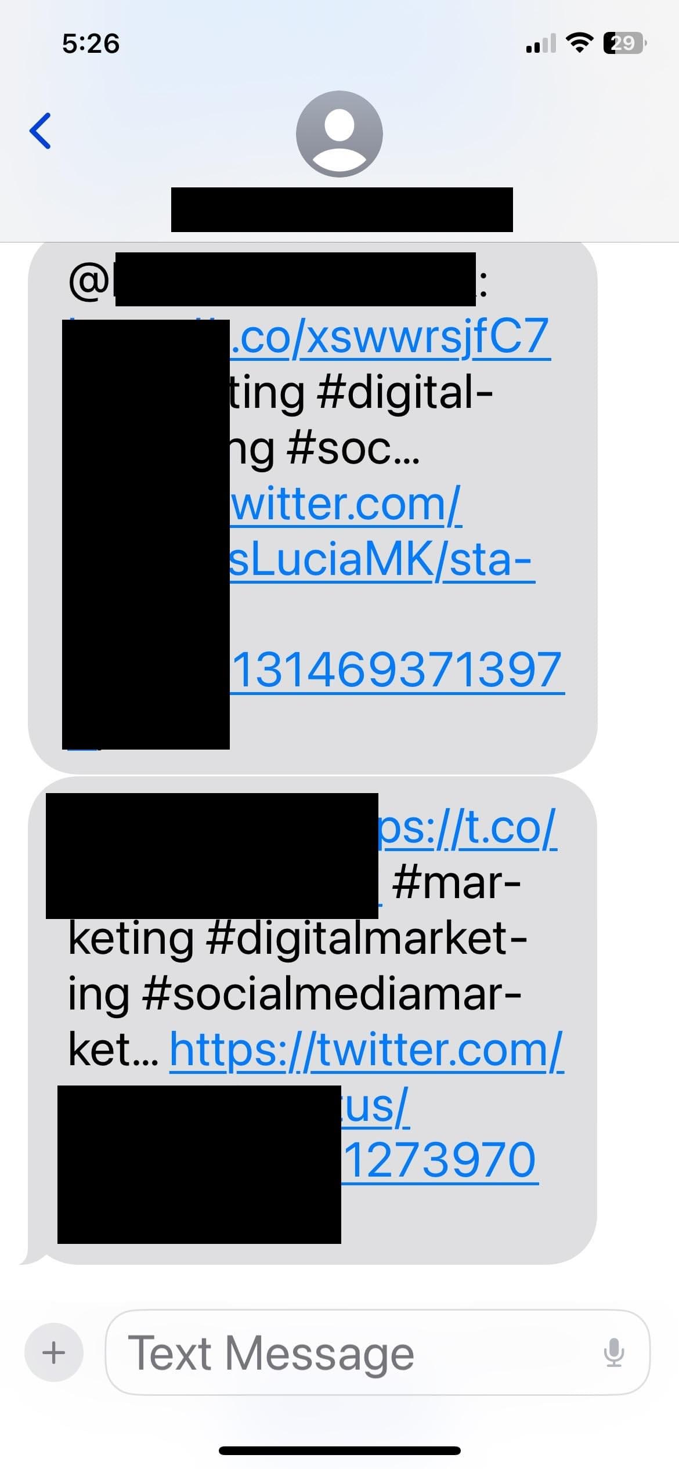Open the sLuciaMK/sta- link

[x=382, y=560]
